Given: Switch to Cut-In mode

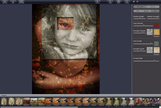Looking at the screenshot, I should [153, 6].
